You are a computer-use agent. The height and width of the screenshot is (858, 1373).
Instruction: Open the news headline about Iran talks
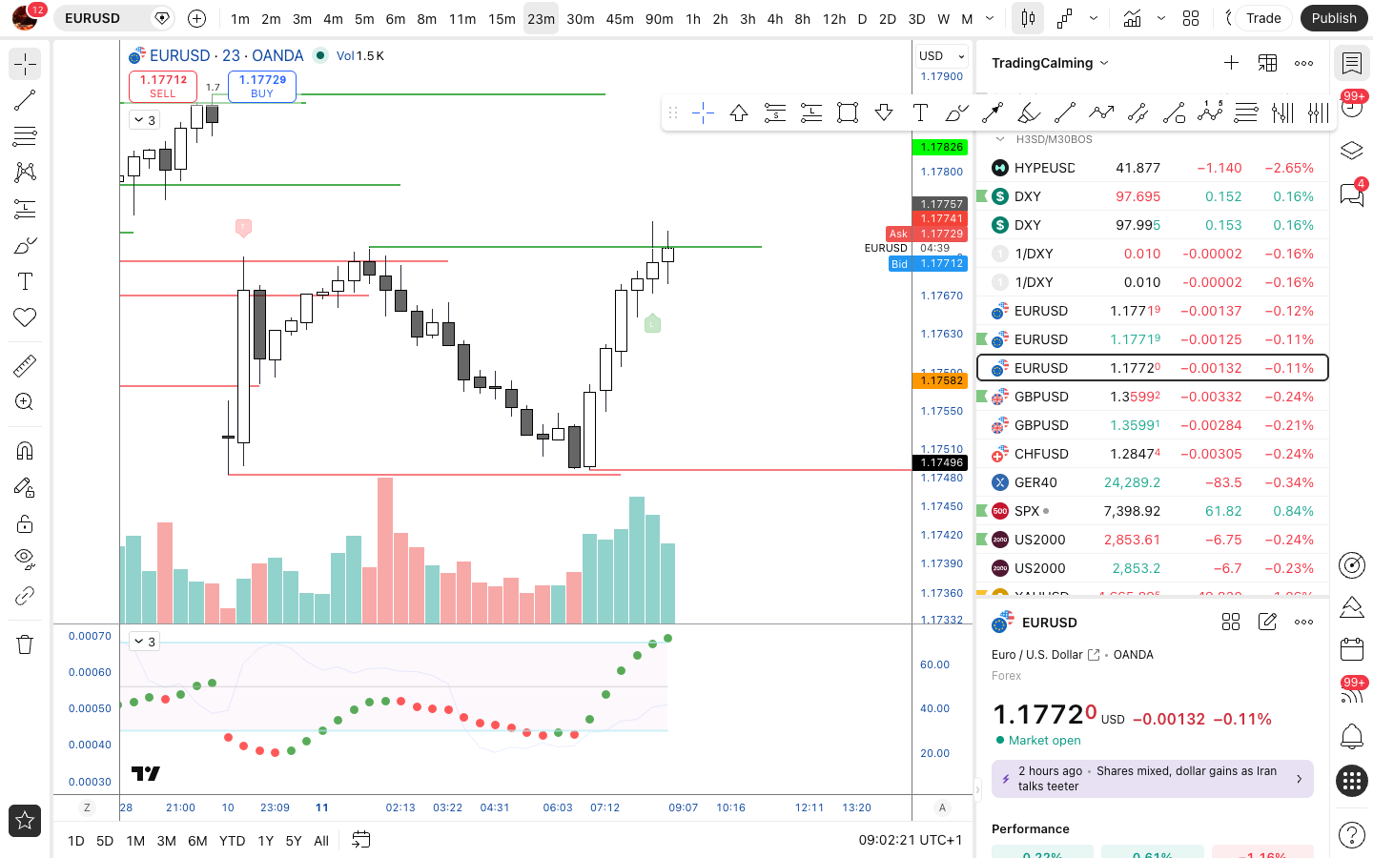1153,779
